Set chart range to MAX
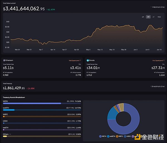The width and height of the screenshot is (167, 143). [159, 17]
